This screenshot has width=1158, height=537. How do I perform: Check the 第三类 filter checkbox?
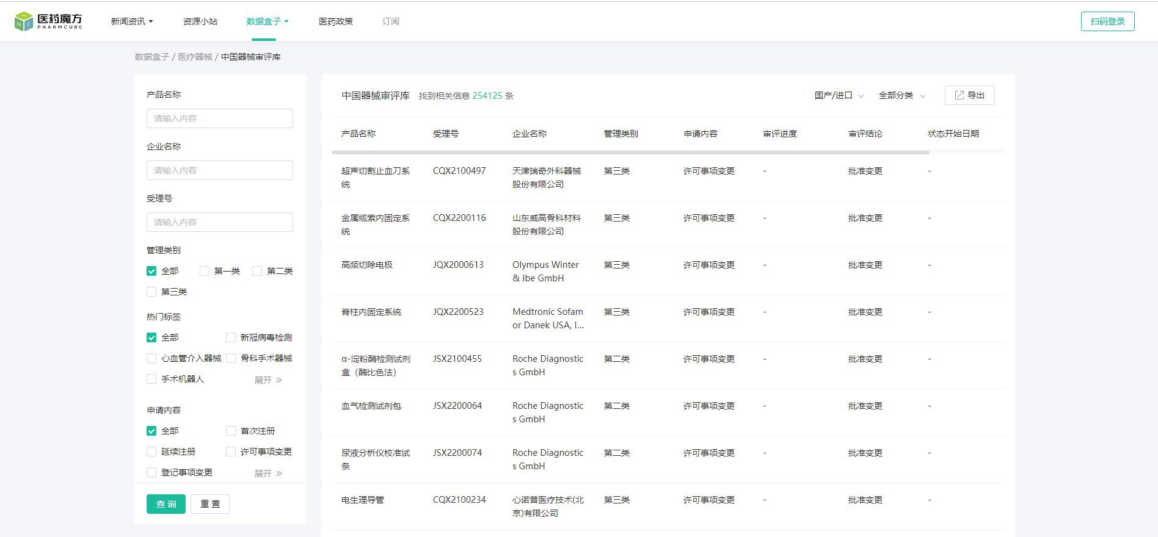pyautogui.click(x=151, y=292)
